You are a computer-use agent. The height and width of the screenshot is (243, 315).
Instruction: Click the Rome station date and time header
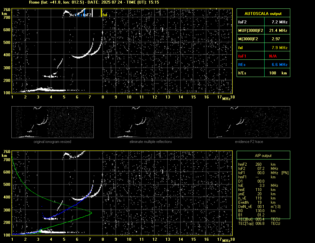94,2
